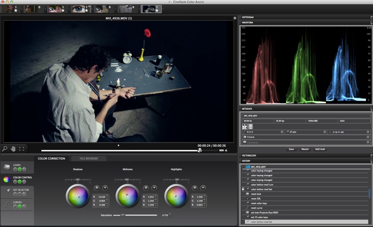Click the Saturation slider handle

(122, 215)
